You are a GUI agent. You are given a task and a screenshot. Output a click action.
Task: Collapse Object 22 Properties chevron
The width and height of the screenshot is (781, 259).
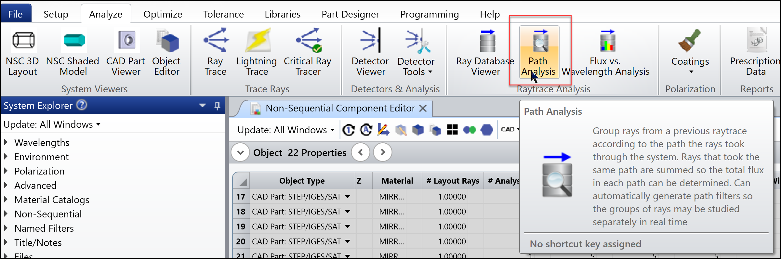(x=241, y=152)
